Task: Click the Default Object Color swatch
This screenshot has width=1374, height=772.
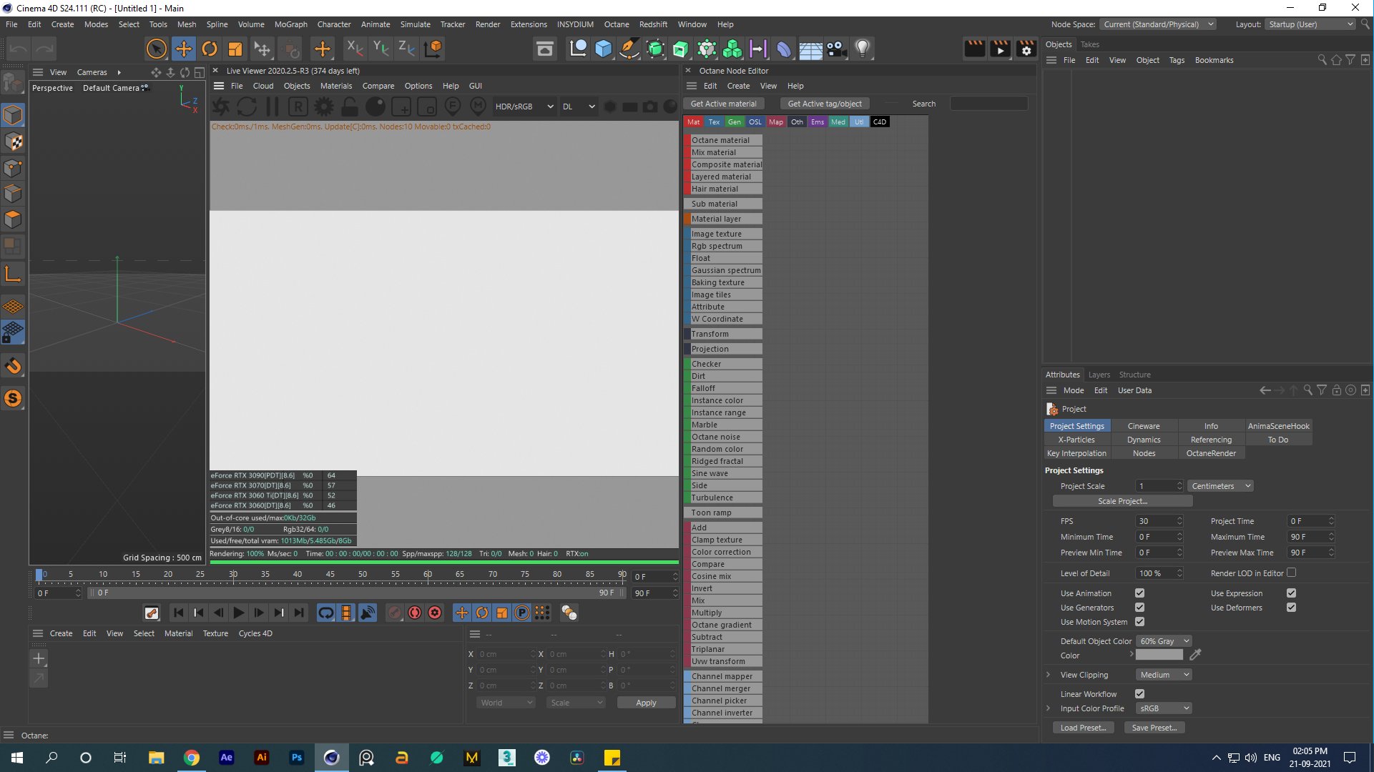Action: click(x=1159, y=655)
